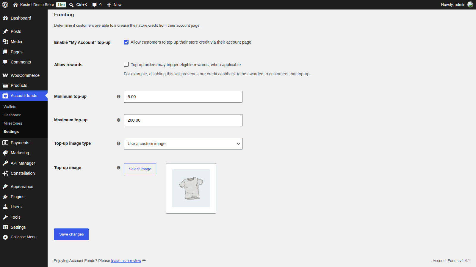Click the help icon beside Maximum top-up
This screenshot has width=476, height=267.
pos(118,120)
